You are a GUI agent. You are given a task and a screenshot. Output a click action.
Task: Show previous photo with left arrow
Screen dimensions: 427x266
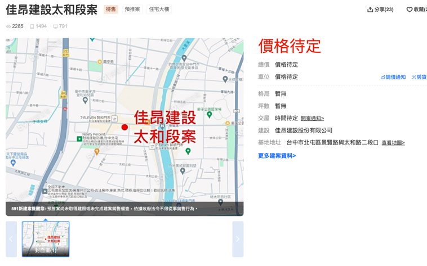pos(11,239)
